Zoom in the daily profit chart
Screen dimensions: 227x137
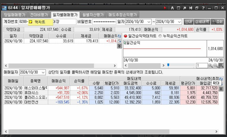(211, 65)
